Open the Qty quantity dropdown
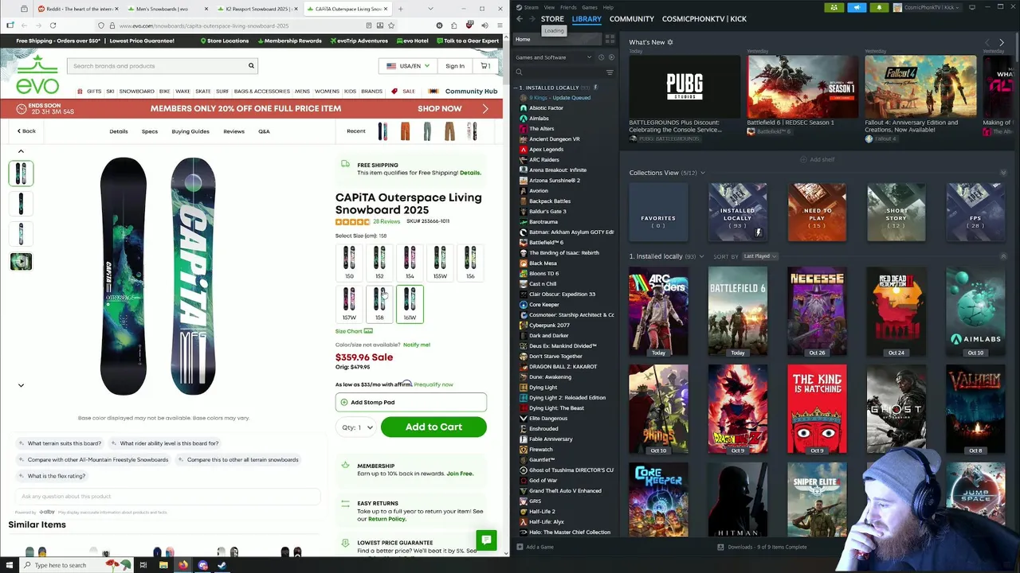The width and height of the screenshot is (1020, 573). coord(356,427)
